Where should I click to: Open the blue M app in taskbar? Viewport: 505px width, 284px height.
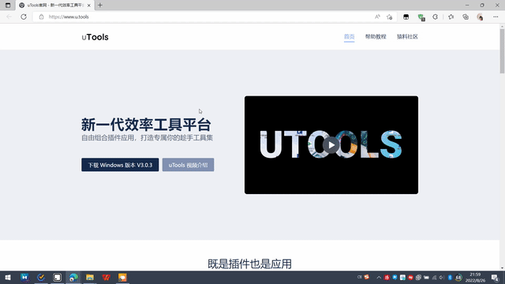24,277
